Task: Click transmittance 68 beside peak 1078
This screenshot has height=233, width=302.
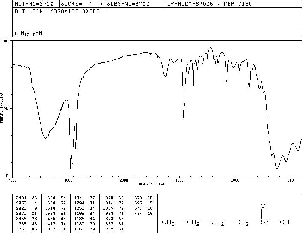Action: (x=121, y=198)
